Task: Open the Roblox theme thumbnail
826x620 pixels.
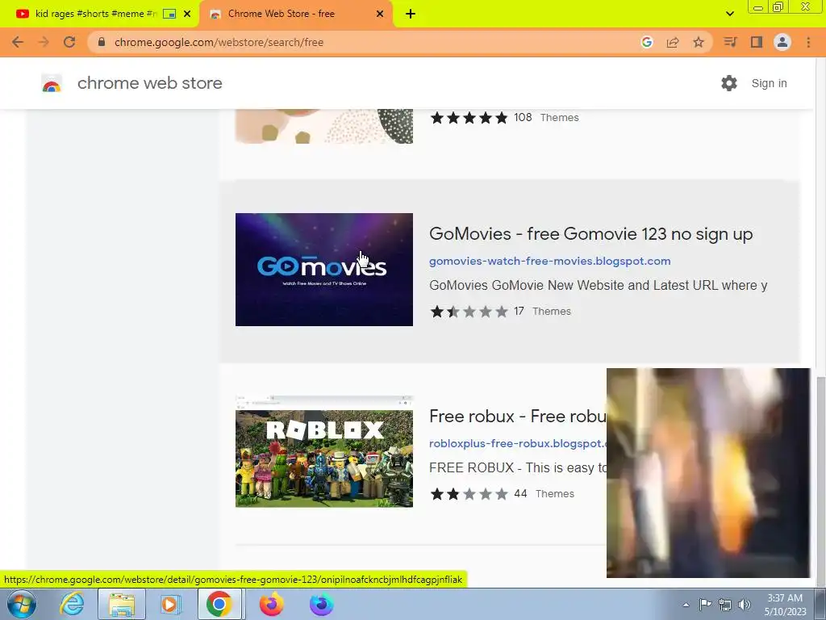Action: click(324, 451)
